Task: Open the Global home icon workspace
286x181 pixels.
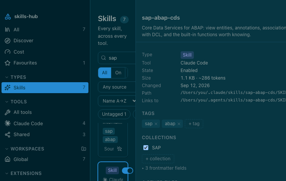Action: [x=8, y=159]
